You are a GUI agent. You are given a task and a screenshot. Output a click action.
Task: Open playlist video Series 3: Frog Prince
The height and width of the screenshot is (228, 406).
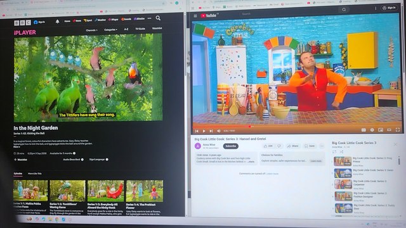[365, 161]
